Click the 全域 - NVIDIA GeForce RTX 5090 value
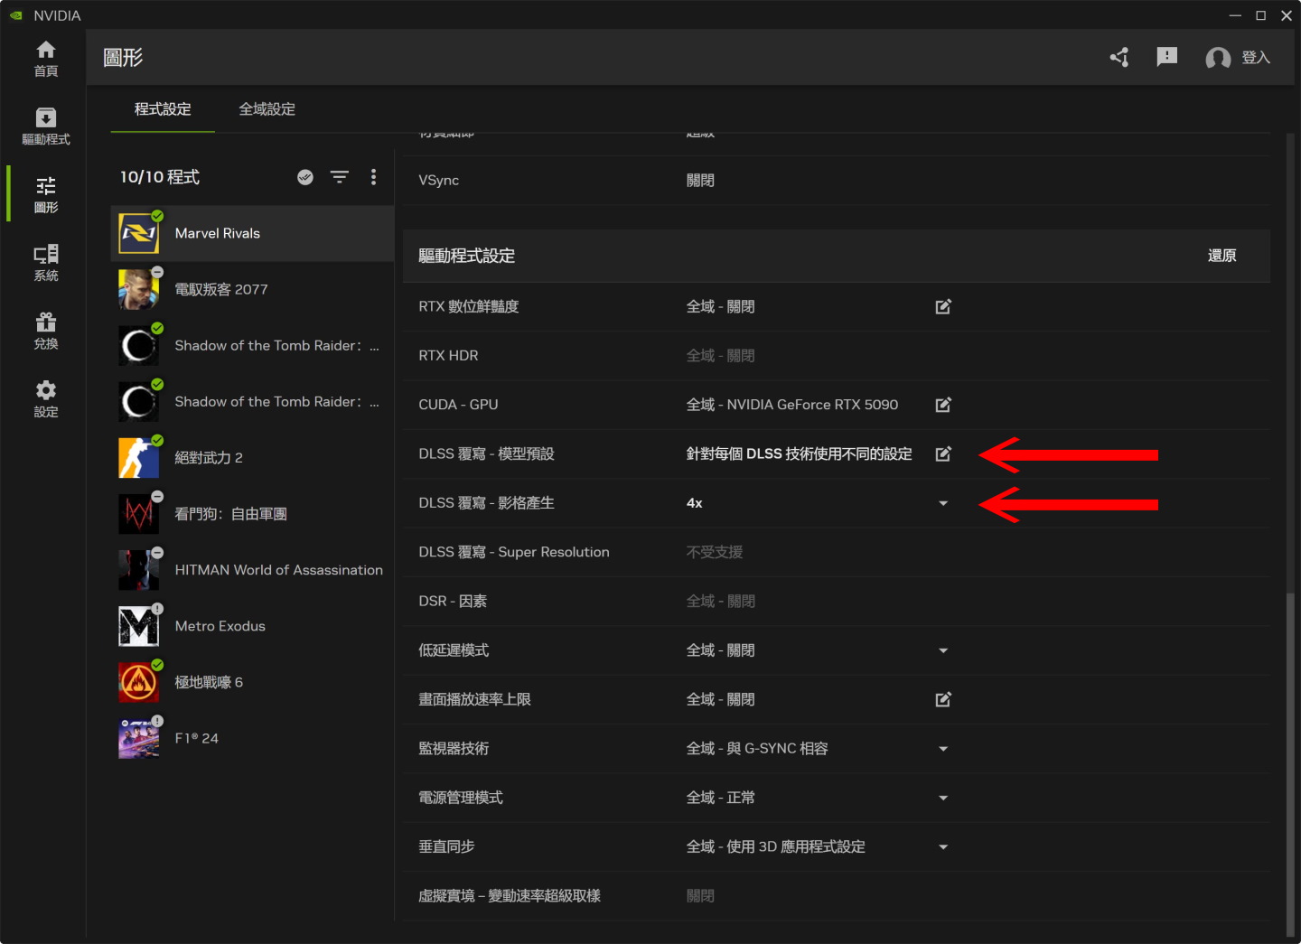This screenshot has height=944, width=1301. point(792,405)
